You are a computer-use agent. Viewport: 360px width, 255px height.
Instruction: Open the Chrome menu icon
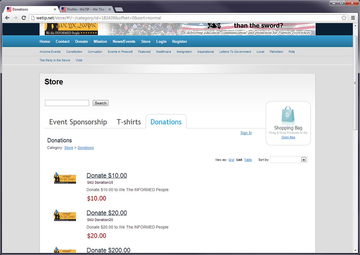point(353,18)
